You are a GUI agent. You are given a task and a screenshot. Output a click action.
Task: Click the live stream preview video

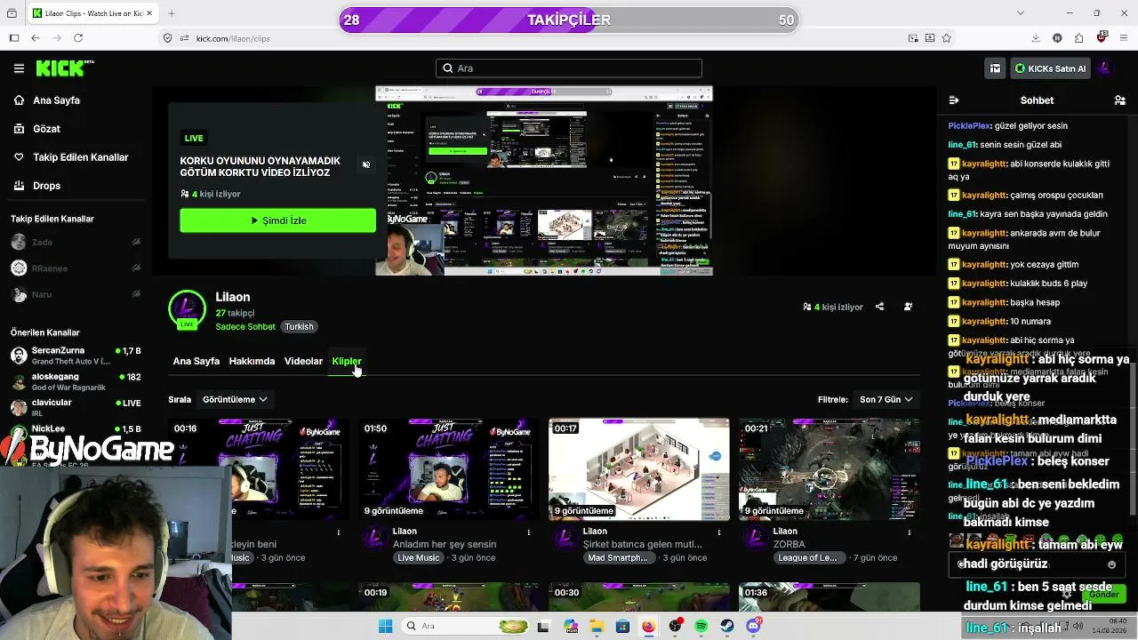(x=544, y=181)
